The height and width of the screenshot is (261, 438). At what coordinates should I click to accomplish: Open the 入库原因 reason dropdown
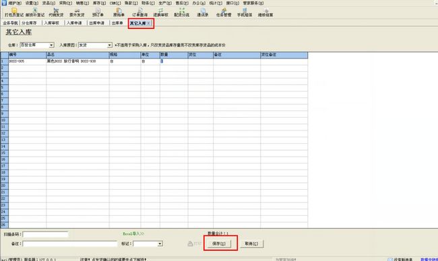click(x=109, y=45)
